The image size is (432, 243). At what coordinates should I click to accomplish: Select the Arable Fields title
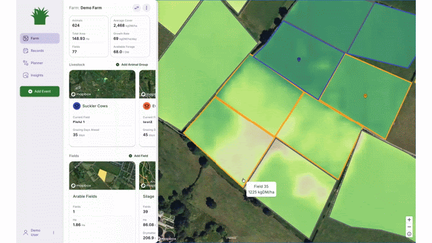tap(85, 196)
